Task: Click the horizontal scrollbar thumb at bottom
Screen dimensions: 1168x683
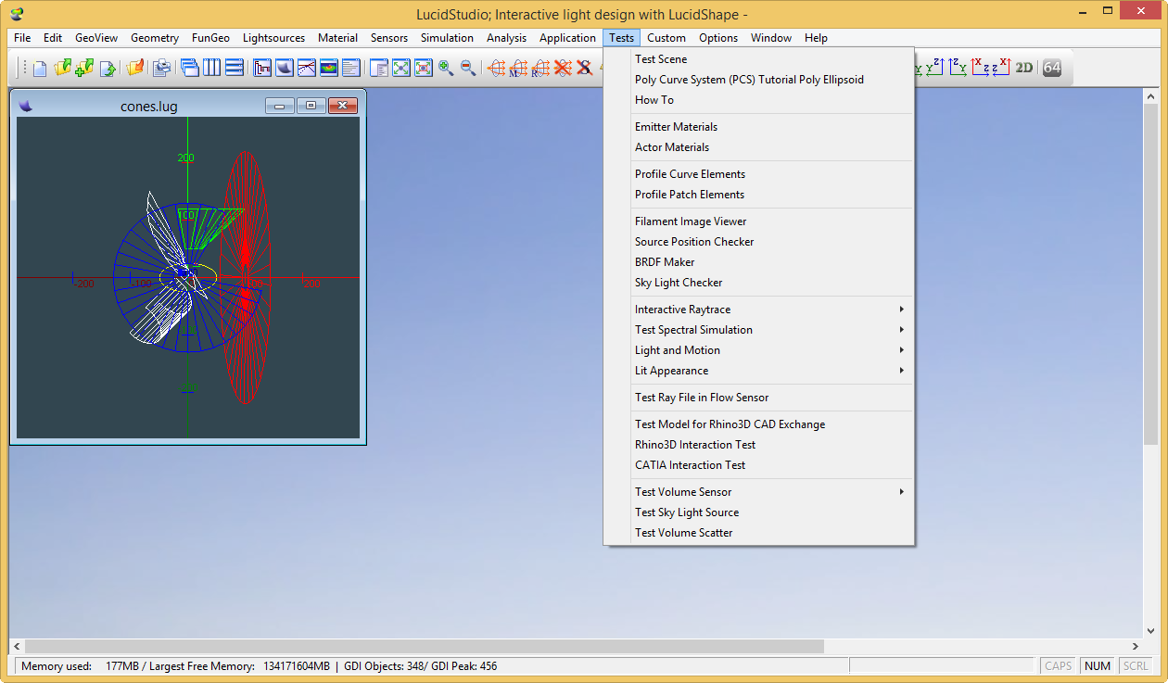Action: coord(425,646)
